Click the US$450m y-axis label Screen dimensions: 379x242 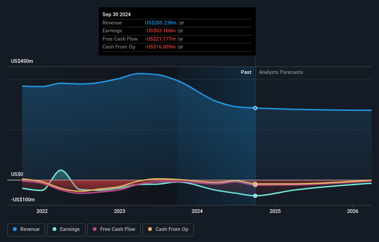[22, 61]
